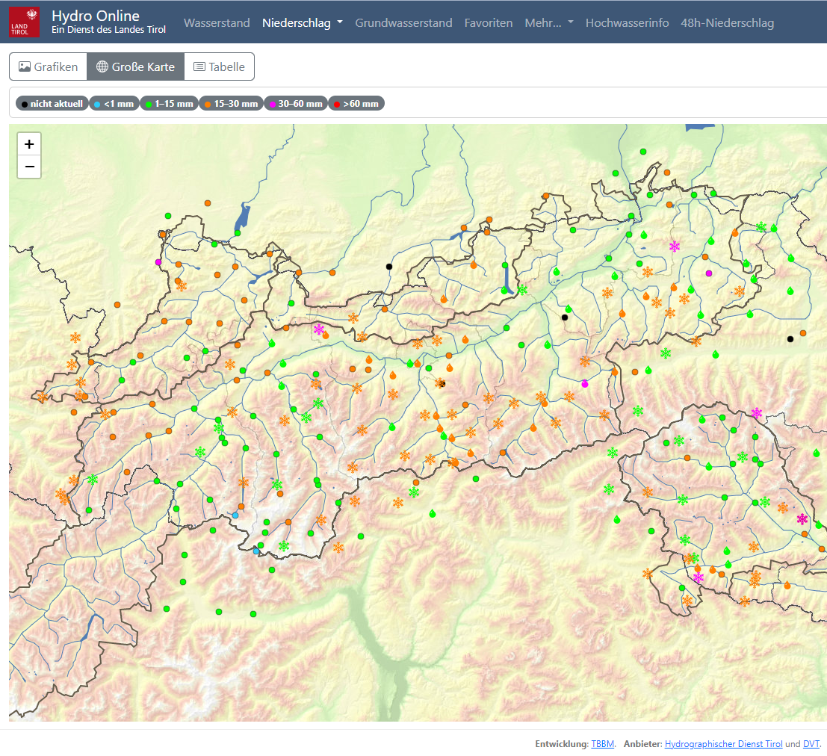Open the Tabelle view
Image resolution: width=827 pixels, height=756 pixels.
coord(220,66)
